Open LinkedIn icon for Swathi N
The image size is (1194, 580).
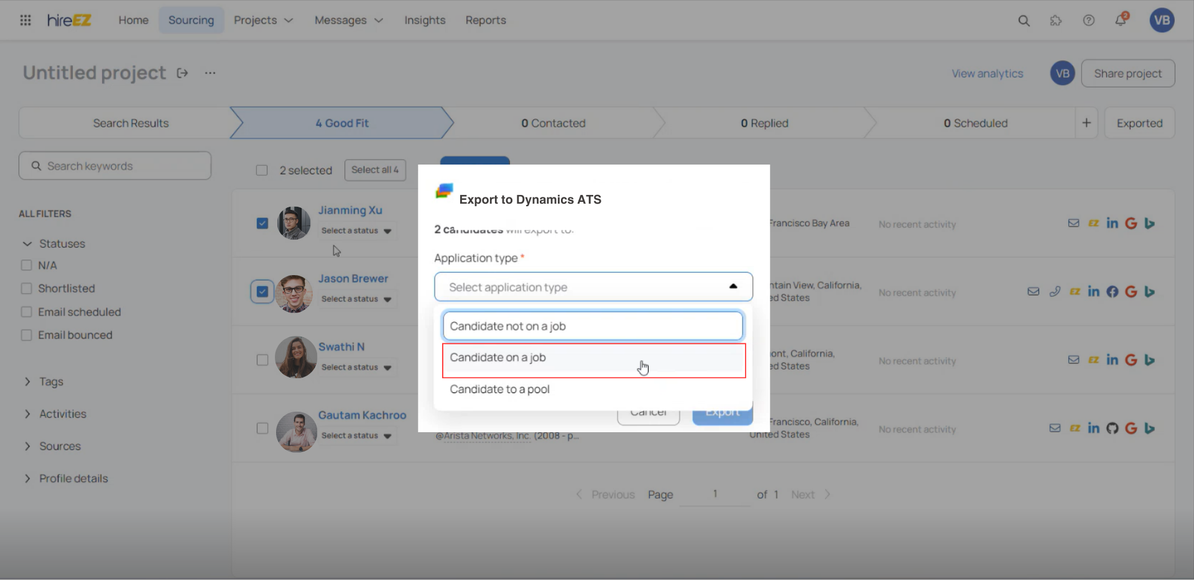[1112, 360]
